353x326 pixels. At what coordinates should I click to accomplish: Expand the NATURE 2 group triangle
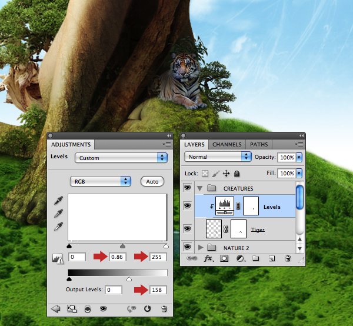[x=201, y=248]
